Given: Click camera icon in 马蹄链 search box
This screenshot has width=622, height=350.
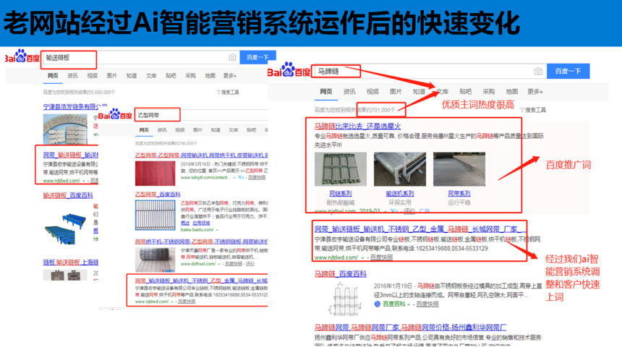Looking at the screenshot, I should click(538, 71).
